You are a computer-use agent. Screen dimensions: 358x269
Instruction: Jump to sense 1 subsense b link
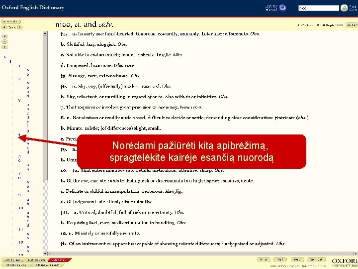pyautogui.click(x=28, y=74)
